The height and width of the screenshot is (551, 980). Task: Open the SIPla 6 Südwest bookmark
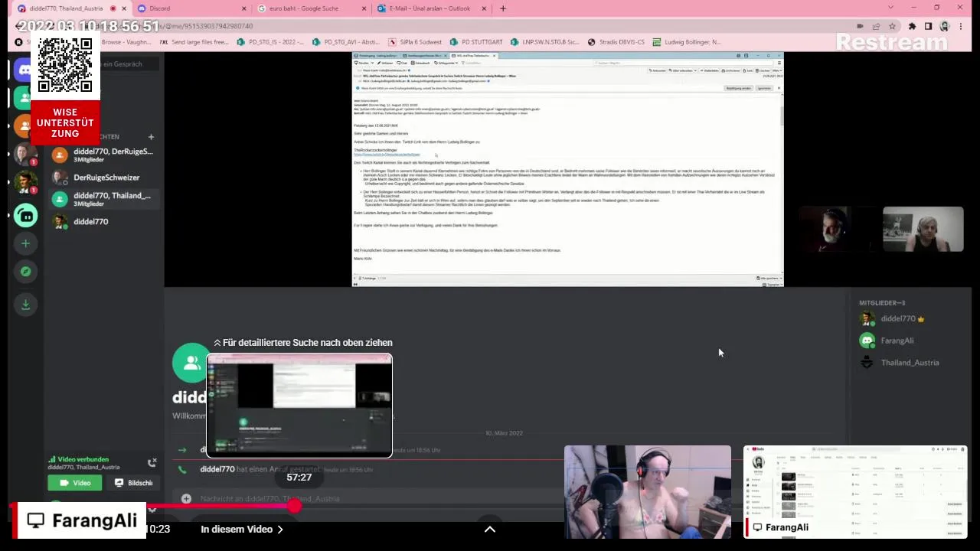(415, 42)
